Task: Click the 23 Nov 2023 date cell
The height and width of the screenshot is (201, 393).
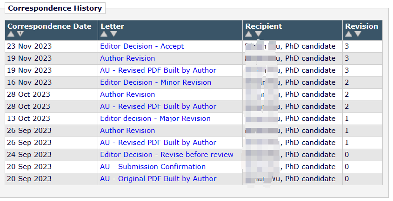Action: coord(30,46)
